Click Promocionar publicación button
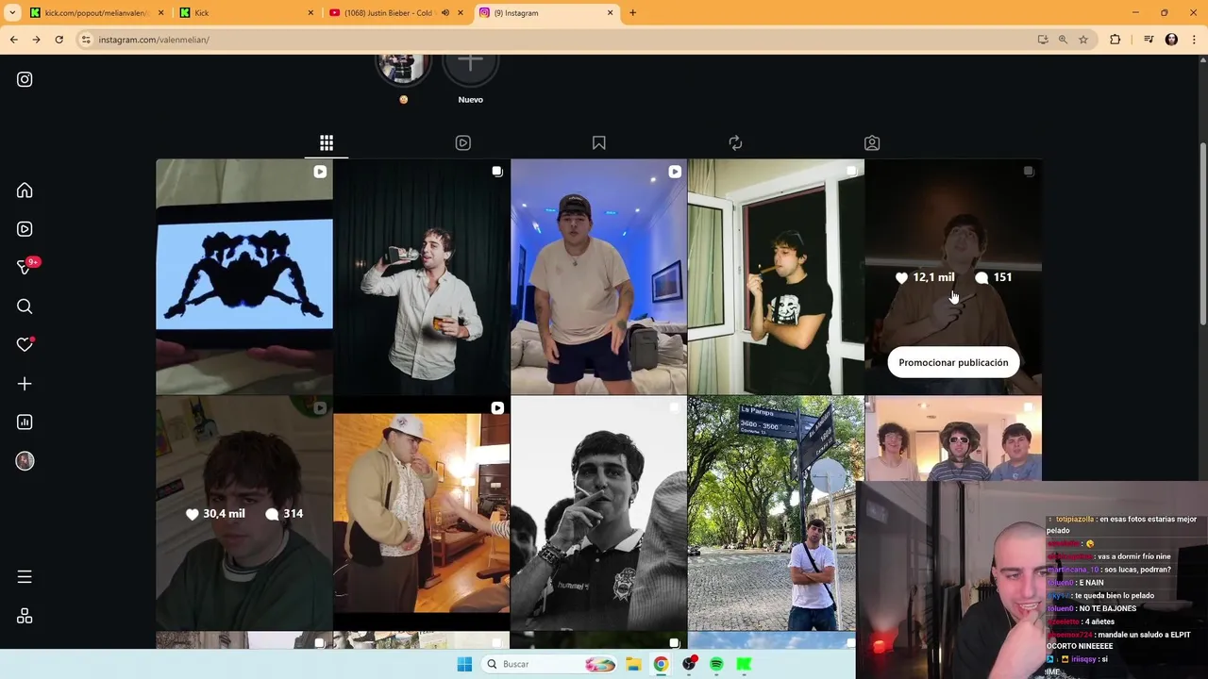1208x679 pixels. click(953, 363)
